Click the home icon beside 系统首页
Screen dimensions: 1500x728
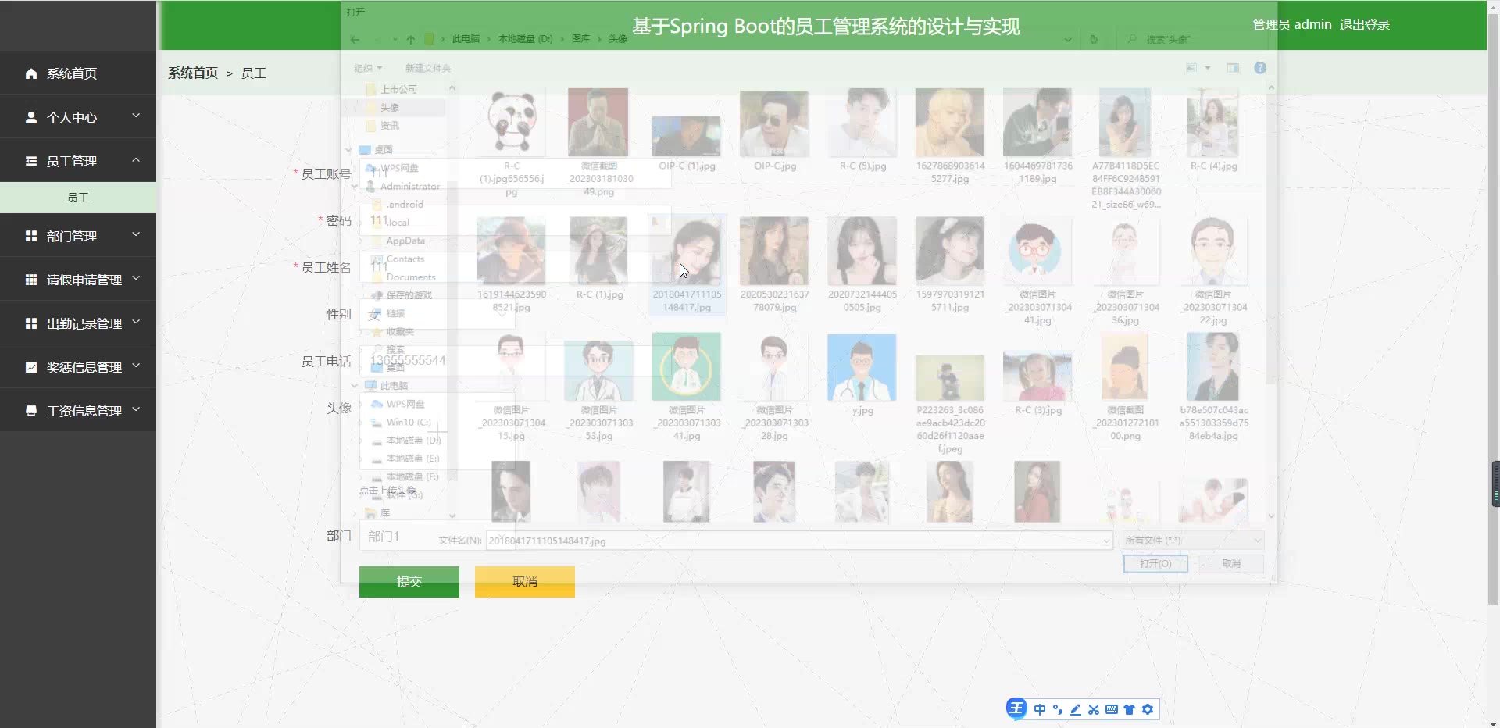[x=31, y=73]
